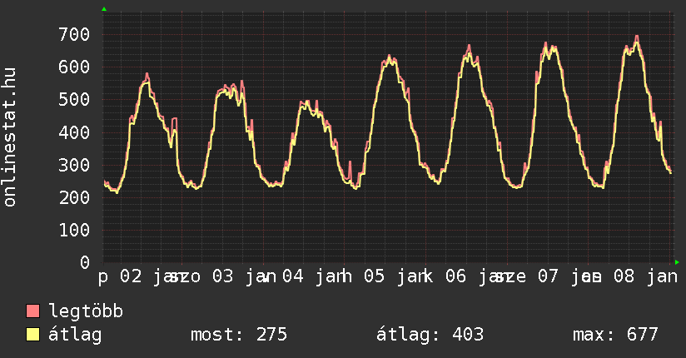The width and height of the screenshot is (686, 358).
Task: Click the yellow átlag legend swatch
Action: tap(33, 336)
